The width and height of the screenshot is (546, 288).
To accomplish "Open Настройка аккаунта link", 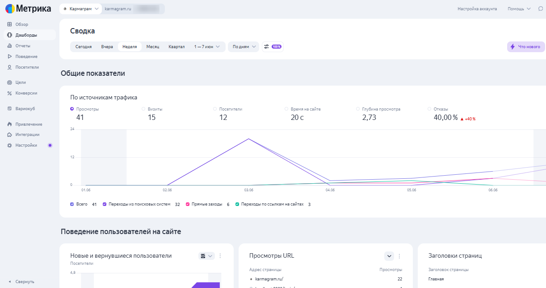I will pos(477,9).
